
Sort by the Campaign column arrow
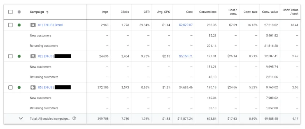click(47, 12)
